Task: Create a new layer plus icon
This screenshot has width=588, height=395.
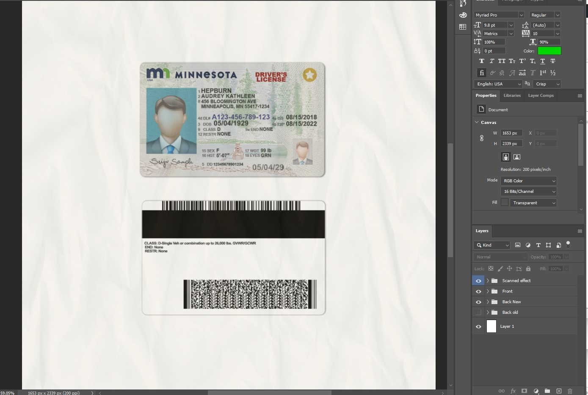Action: pos(559,391)
